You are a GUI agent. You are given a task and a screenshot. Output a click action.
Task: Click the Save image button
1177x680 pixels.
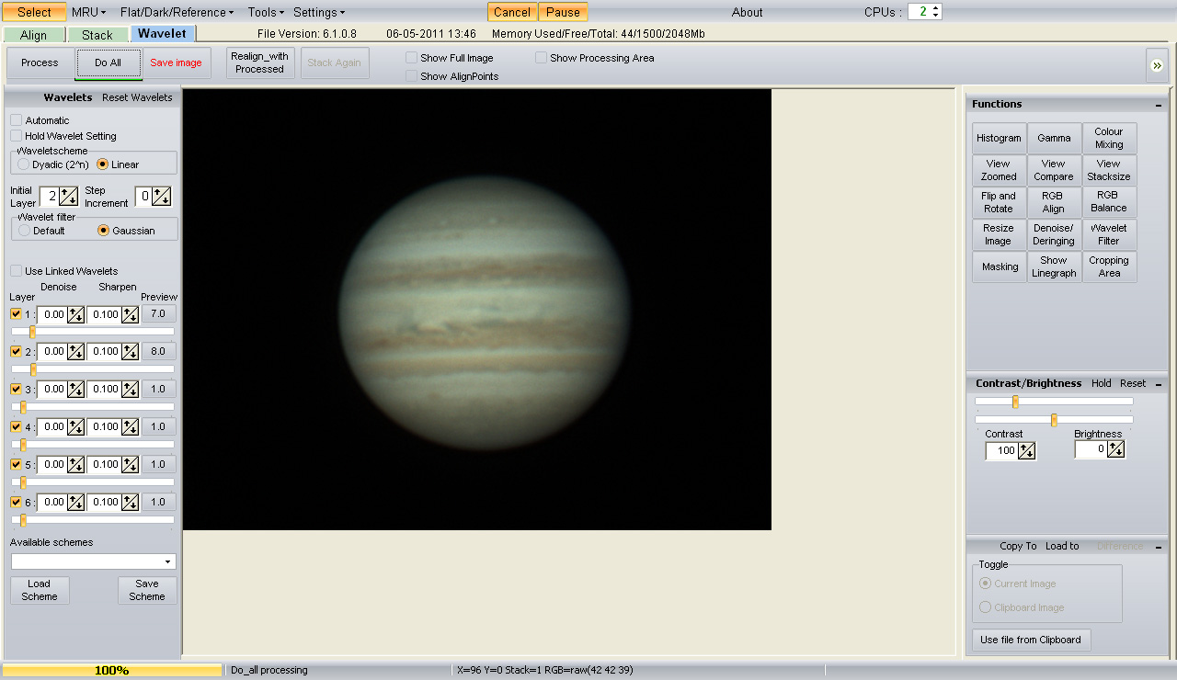click(x=176, y=62)
